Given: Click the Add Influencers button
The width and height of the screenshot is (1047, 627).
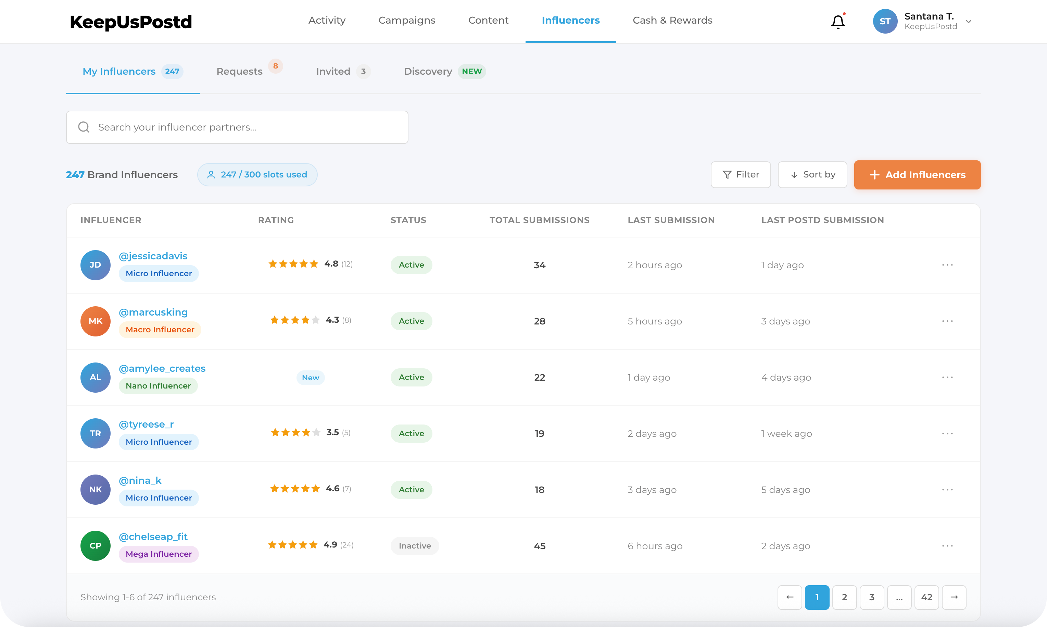Looking at the screenshot, I should [x=917, y=175].
